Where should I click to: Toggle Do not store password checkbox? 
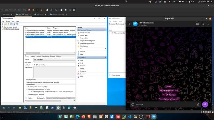[29, 92]
